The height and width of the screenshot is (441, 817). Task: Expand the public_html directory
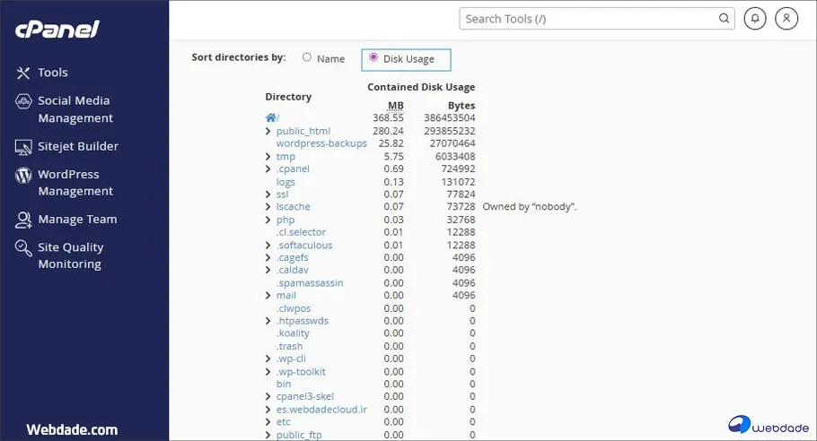(268, 131)
